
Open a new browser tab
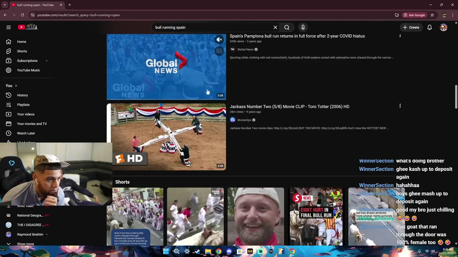(x=69, y=5)
